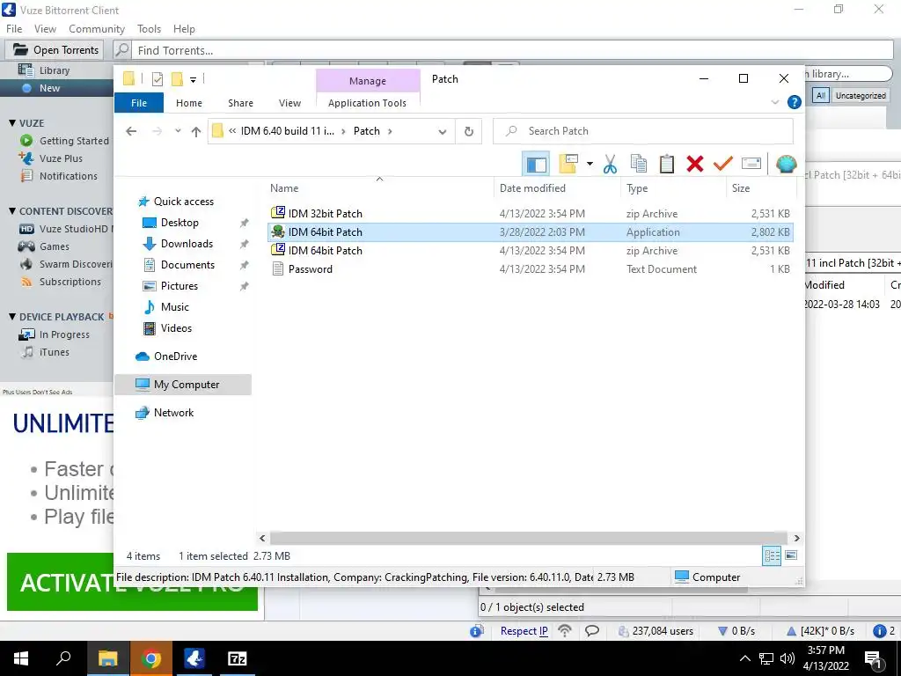901x676 pixels.
Task: Open Network in navigation pane
Action: [x=173, y=413]
